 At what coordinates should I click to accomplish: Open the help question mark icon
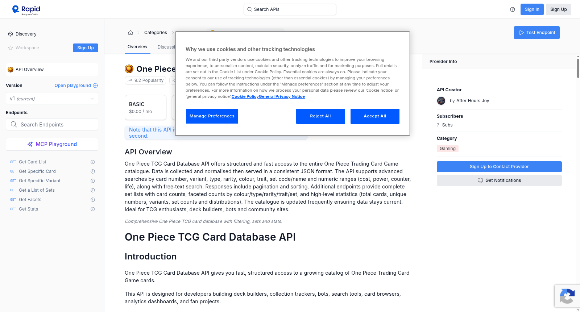tap(513, 9)
